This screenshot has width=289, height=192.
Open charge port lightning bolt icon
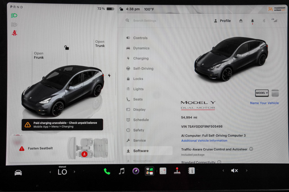[109, 75]
